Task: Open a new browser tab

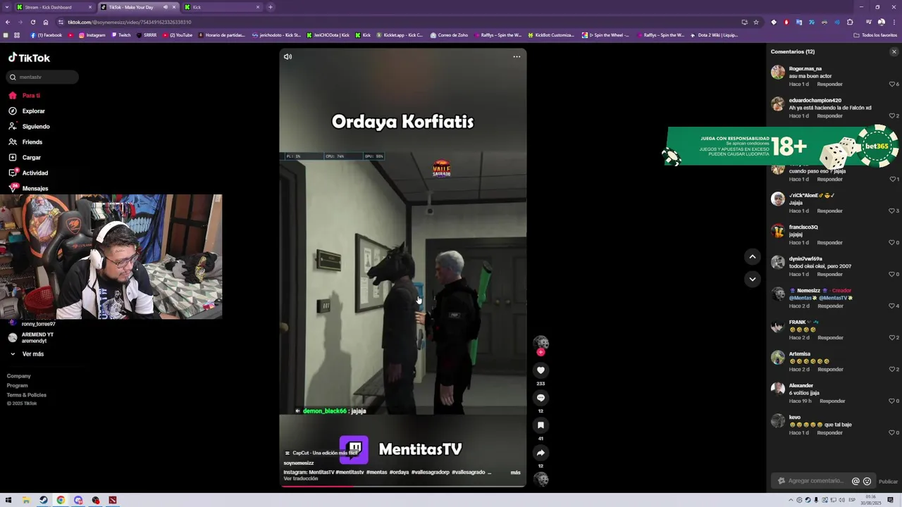Action: pyautogui.click(x=271, y=7)
